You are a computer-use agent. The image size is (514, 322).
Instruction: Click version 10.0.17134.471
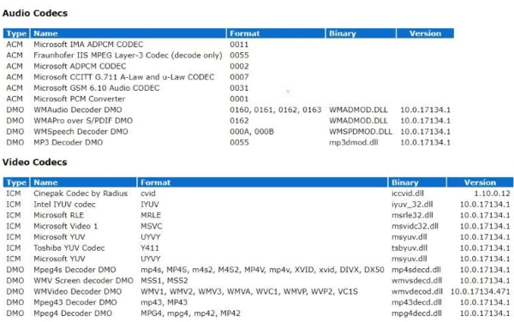click(x=481, y=291)
